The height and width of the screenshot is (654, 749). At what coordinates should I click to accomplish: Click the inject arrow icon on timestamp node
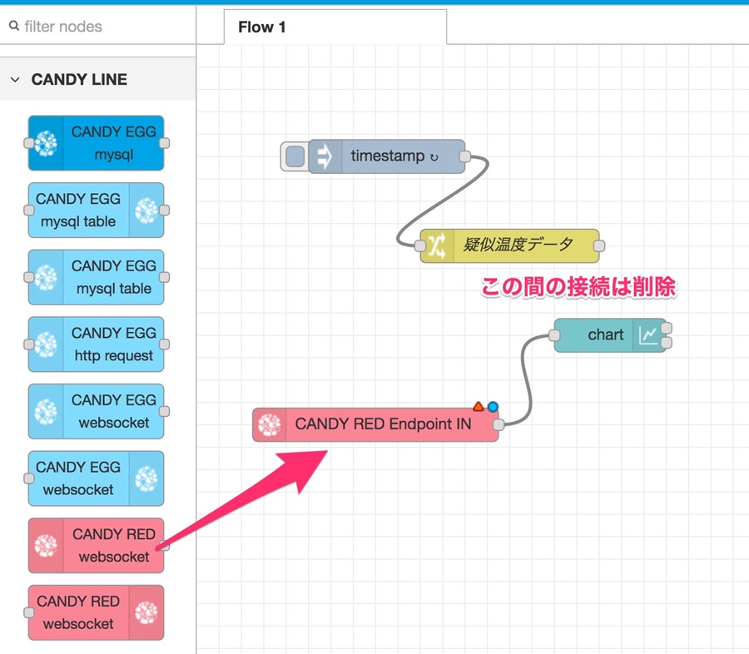pos(325,156)
